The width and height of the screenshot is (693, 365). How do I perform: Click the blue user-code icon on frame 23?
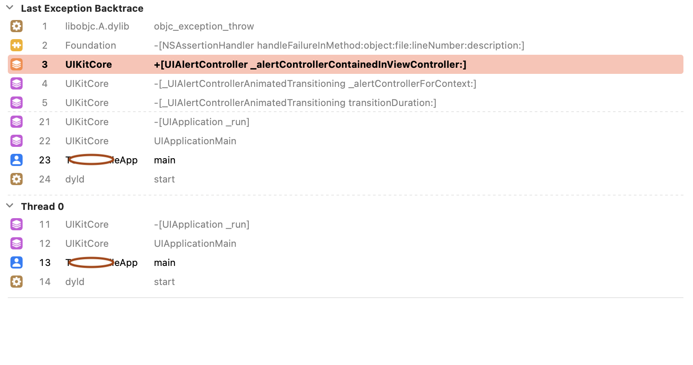[x=17, y=160]
